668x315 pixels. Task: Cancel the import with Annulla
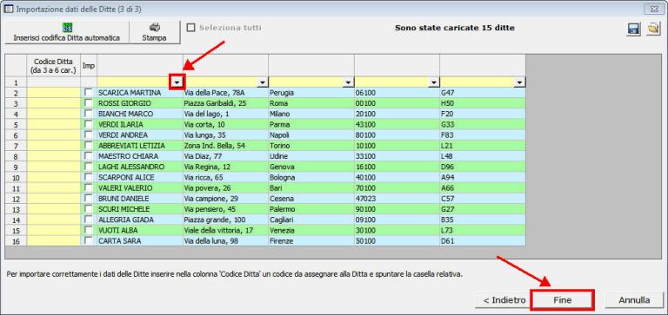coord(634,300)
